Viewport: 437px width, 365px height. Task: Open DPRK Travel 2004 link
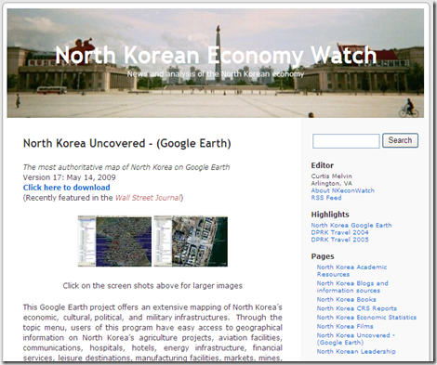[x=340, y=232]
